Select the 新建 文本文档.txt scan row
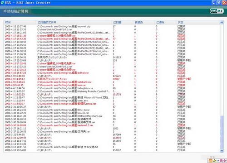227x163 pixels. (x=112, y=147)
